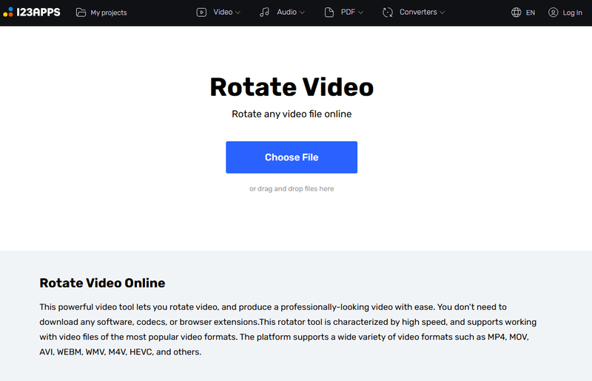
Task: Expand the PDF dropdown chevron
Action: tap(360, 13)
